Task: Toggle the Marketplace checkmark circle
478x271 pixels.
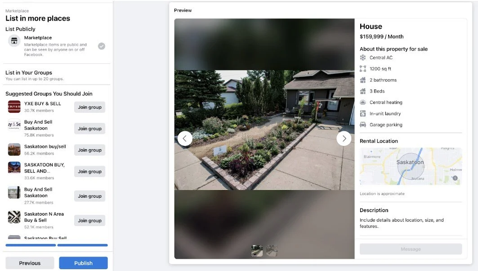Action: 102,46
